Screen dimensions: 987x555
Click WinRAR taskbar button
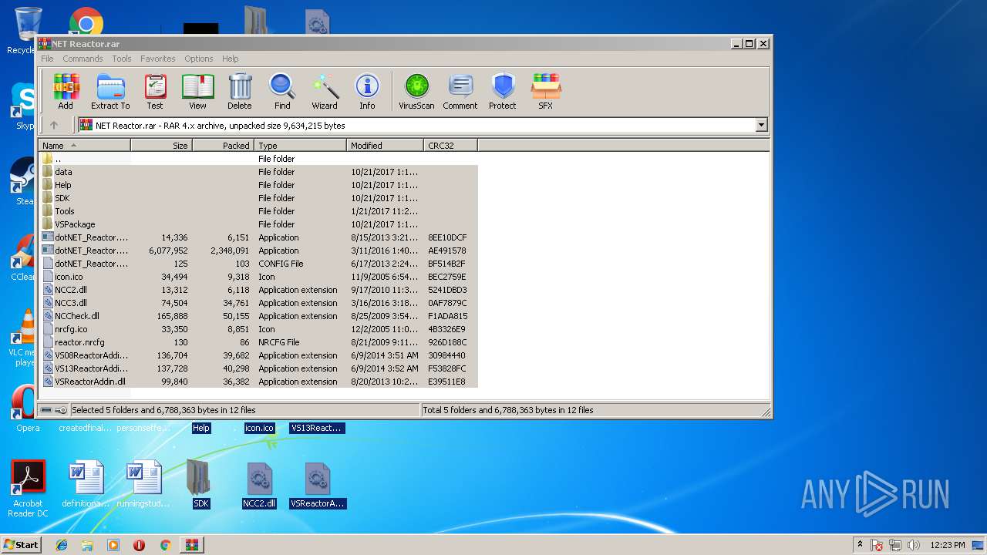[x=191, y=545]
